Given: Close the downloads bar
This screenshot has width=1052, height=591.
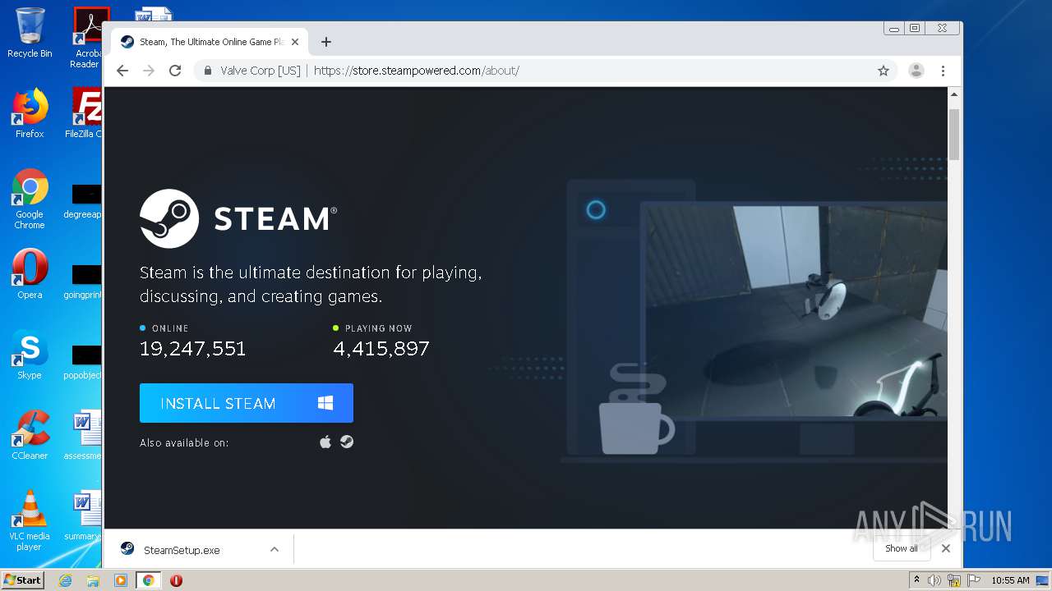Looking at the screenshot, I should (x=946, y=548).
